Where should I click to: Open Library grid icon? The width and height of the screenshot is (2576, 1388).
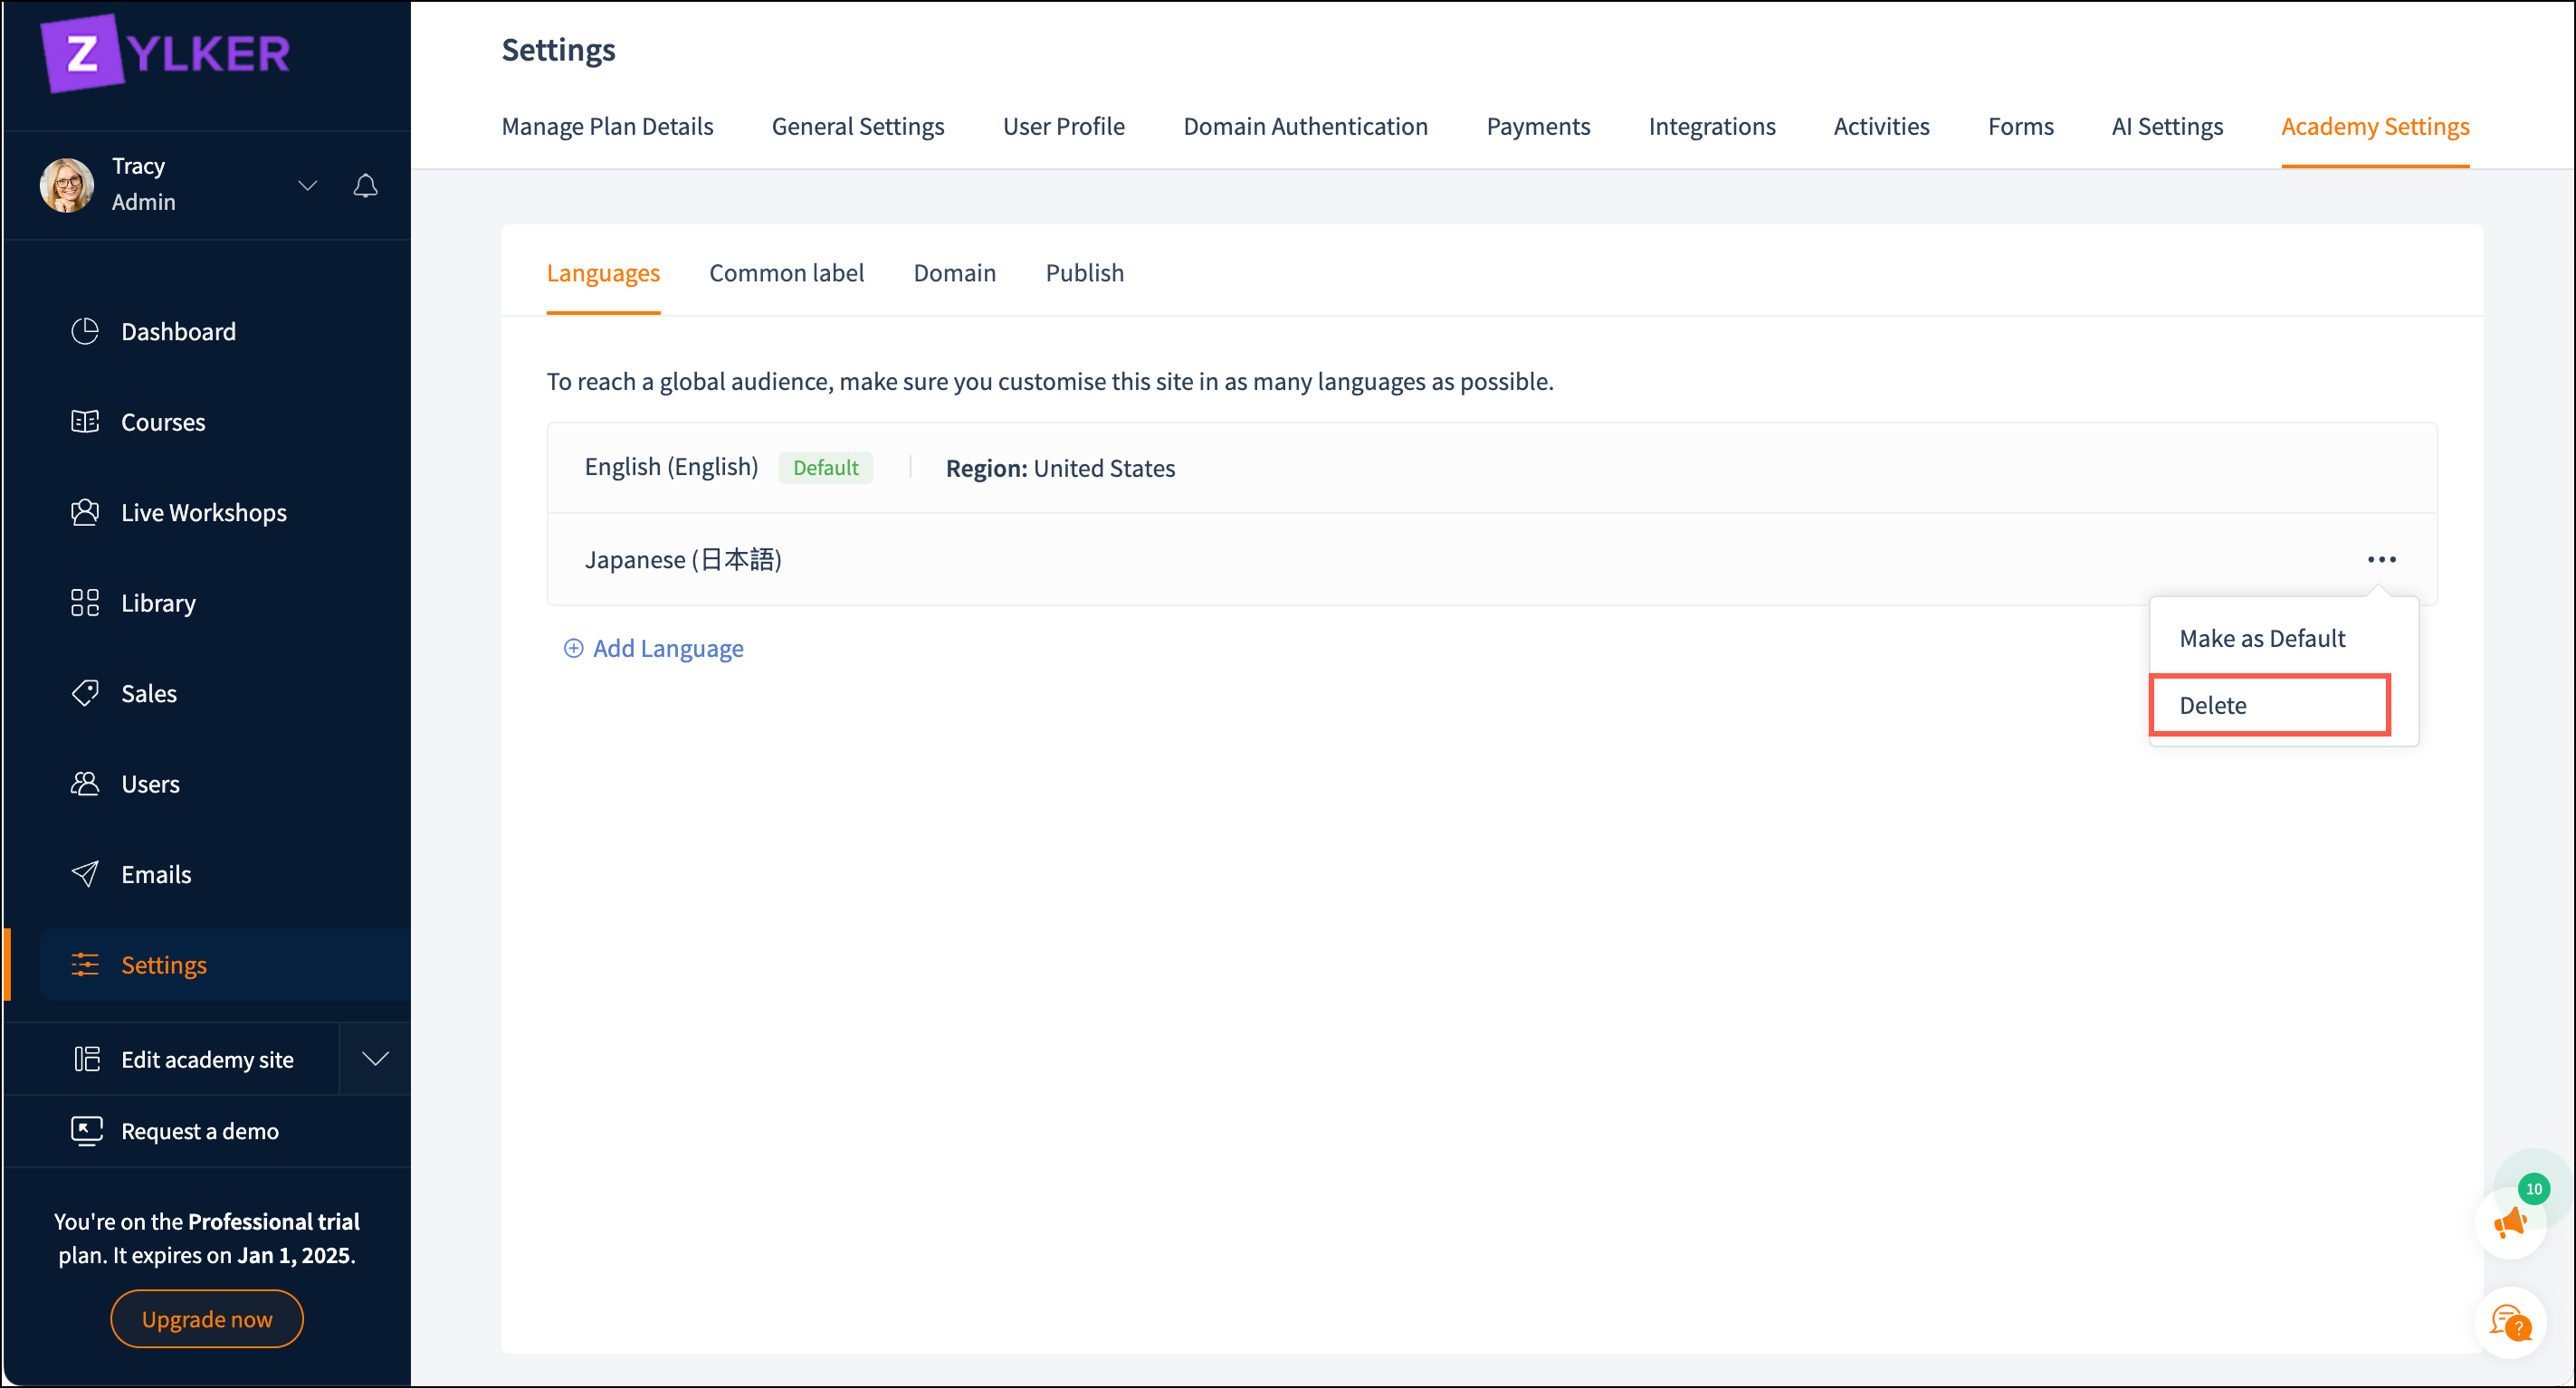[85, 603]
